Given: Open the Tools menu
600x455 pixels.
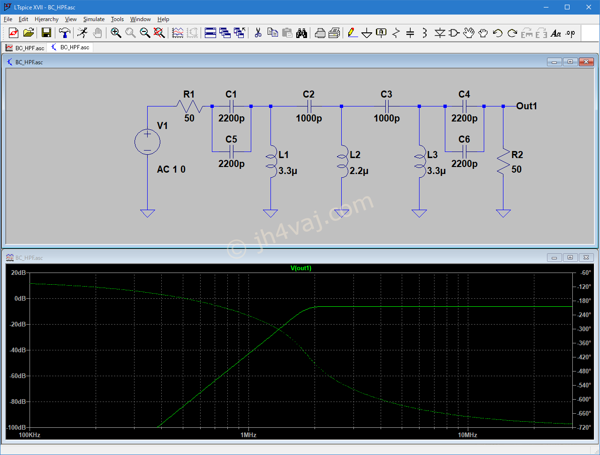Looking at the screenshot, I should click(x=117, y=19).
